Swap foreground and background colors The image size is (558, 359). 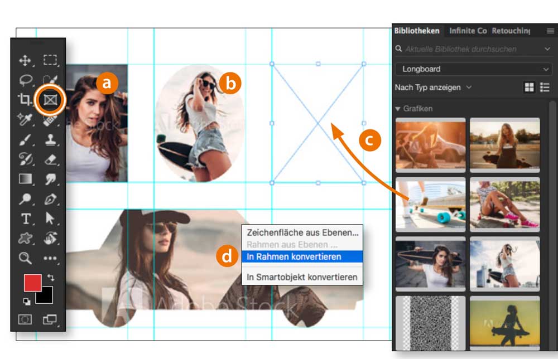(x=51, y=277)
